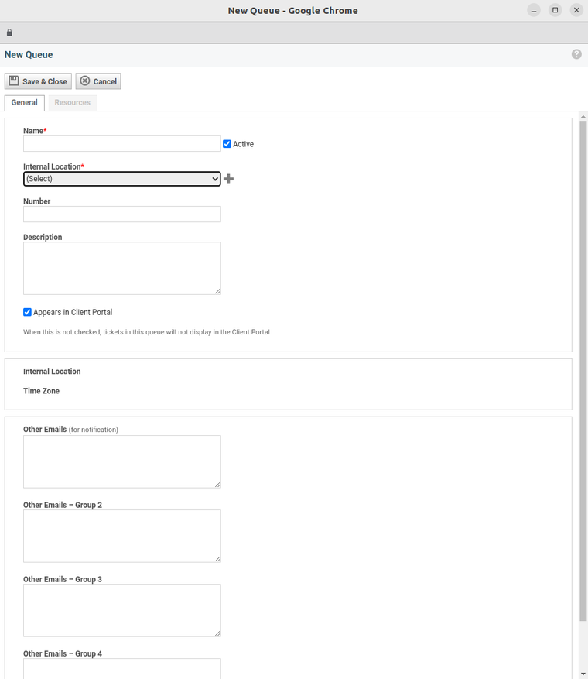
Task: Open the Internal Location dropdown
Action: (x=122, y=179)
